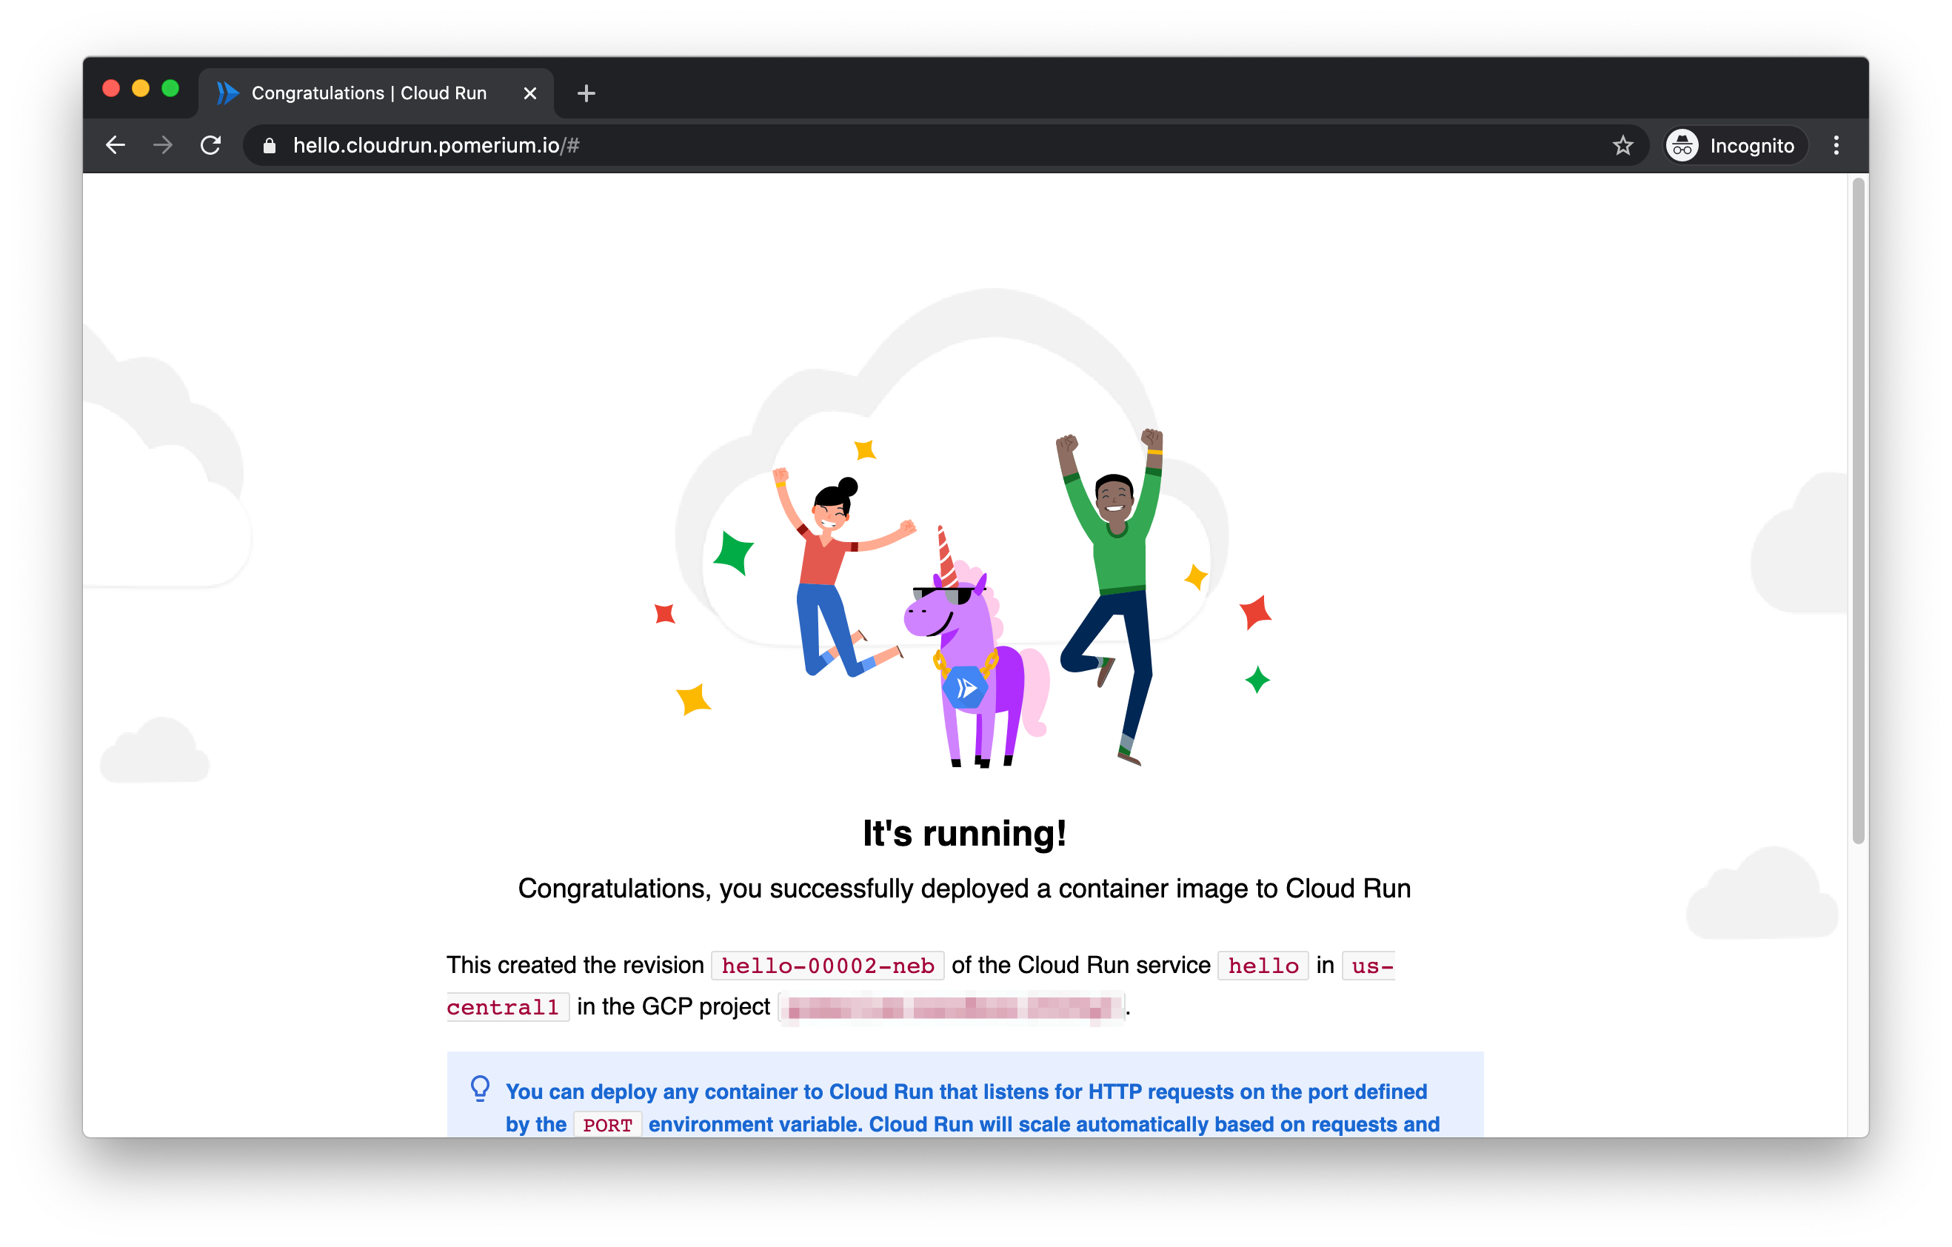Click the Cloud Run badge on unicorn

pyautogui.click(x=965, y=689)
